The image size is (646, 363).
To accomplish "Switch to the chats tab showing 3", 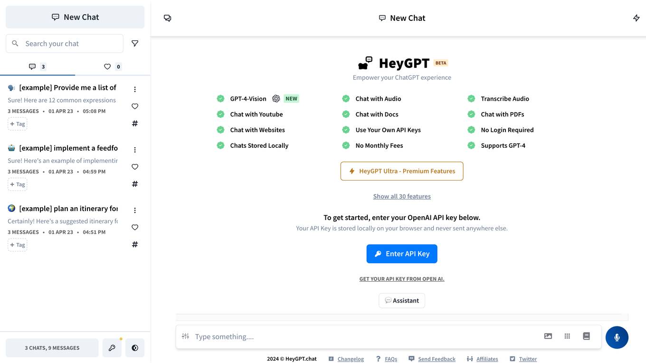I will click(38, 67).
